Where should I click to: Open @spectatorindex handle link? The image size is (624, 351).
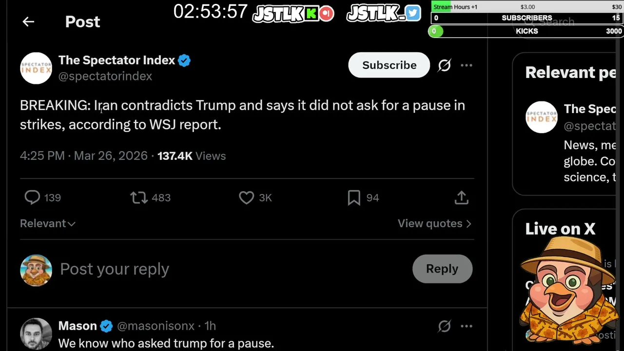pyautogui.click(x=105, y=76)
